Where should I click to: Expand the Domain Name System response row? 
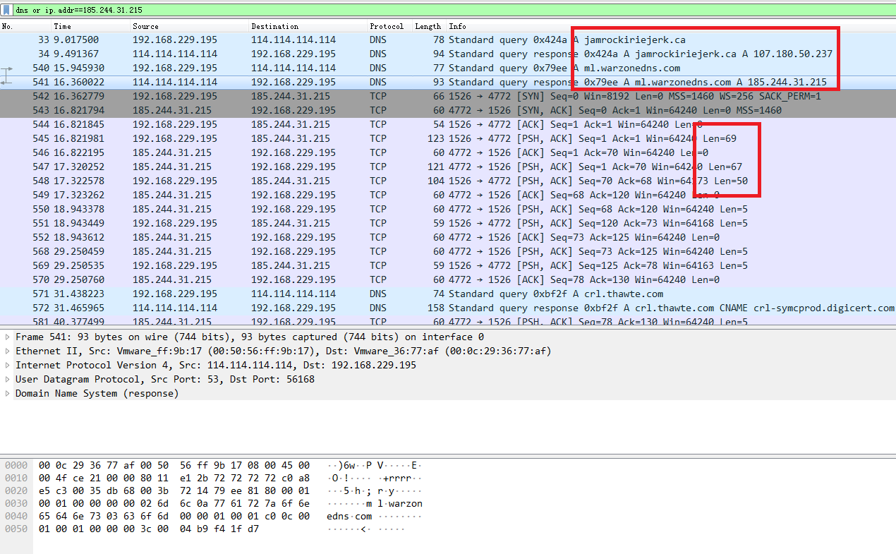coord(8,393)
